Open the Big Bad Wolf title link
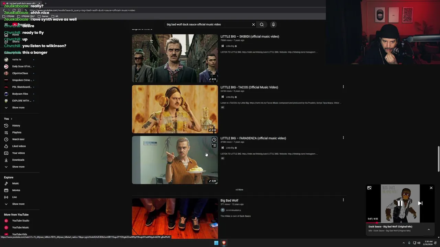The width and height of the screenshot is (440, 247). [x=229, y=200]
